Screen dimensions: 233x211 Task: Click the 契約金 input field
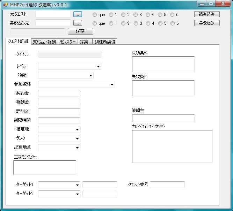pos(59,93)
